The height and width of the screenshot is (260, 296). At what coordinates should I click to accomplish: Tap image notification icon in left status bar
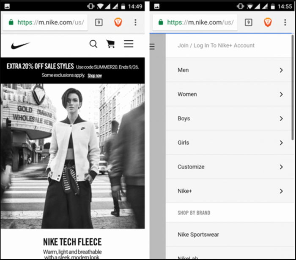(x=7, y=6)
